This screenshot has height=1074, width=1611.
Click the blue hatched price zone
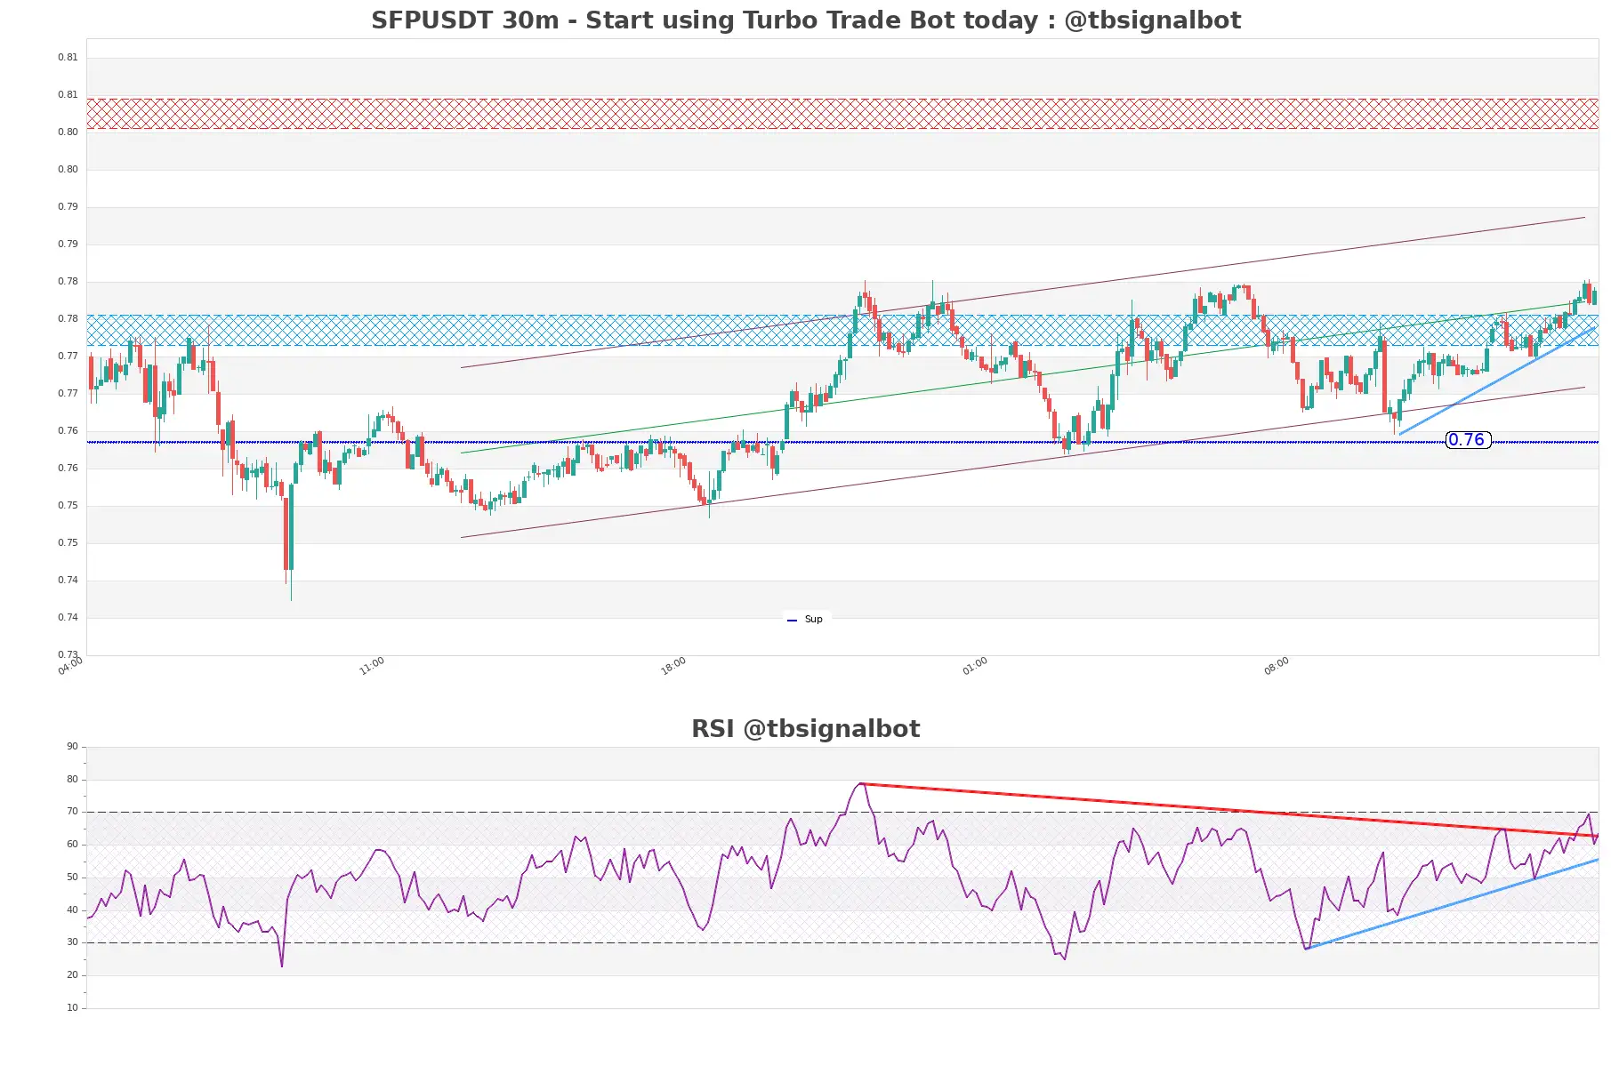(x=842, y=330)
